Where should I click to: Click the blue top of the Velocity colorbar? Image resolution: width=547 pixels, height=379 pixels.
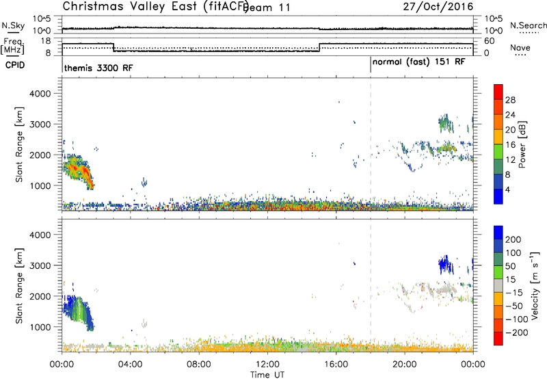tap(498, 233)
